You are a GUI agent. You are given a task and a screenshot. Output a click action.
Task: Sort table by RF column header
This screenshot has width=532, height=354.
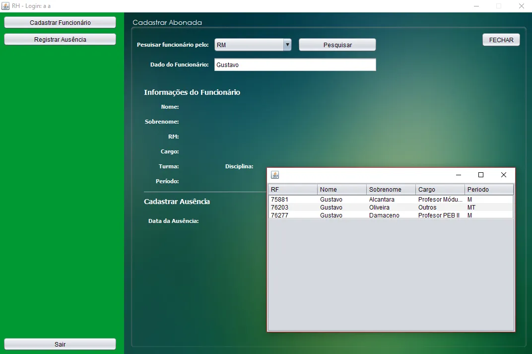point(292,190)
